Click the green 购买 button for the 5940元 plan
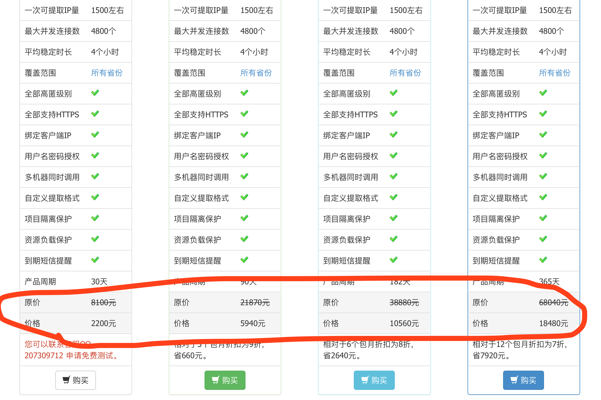This screenshot has width=601, height=400. (x=225, y=380)
